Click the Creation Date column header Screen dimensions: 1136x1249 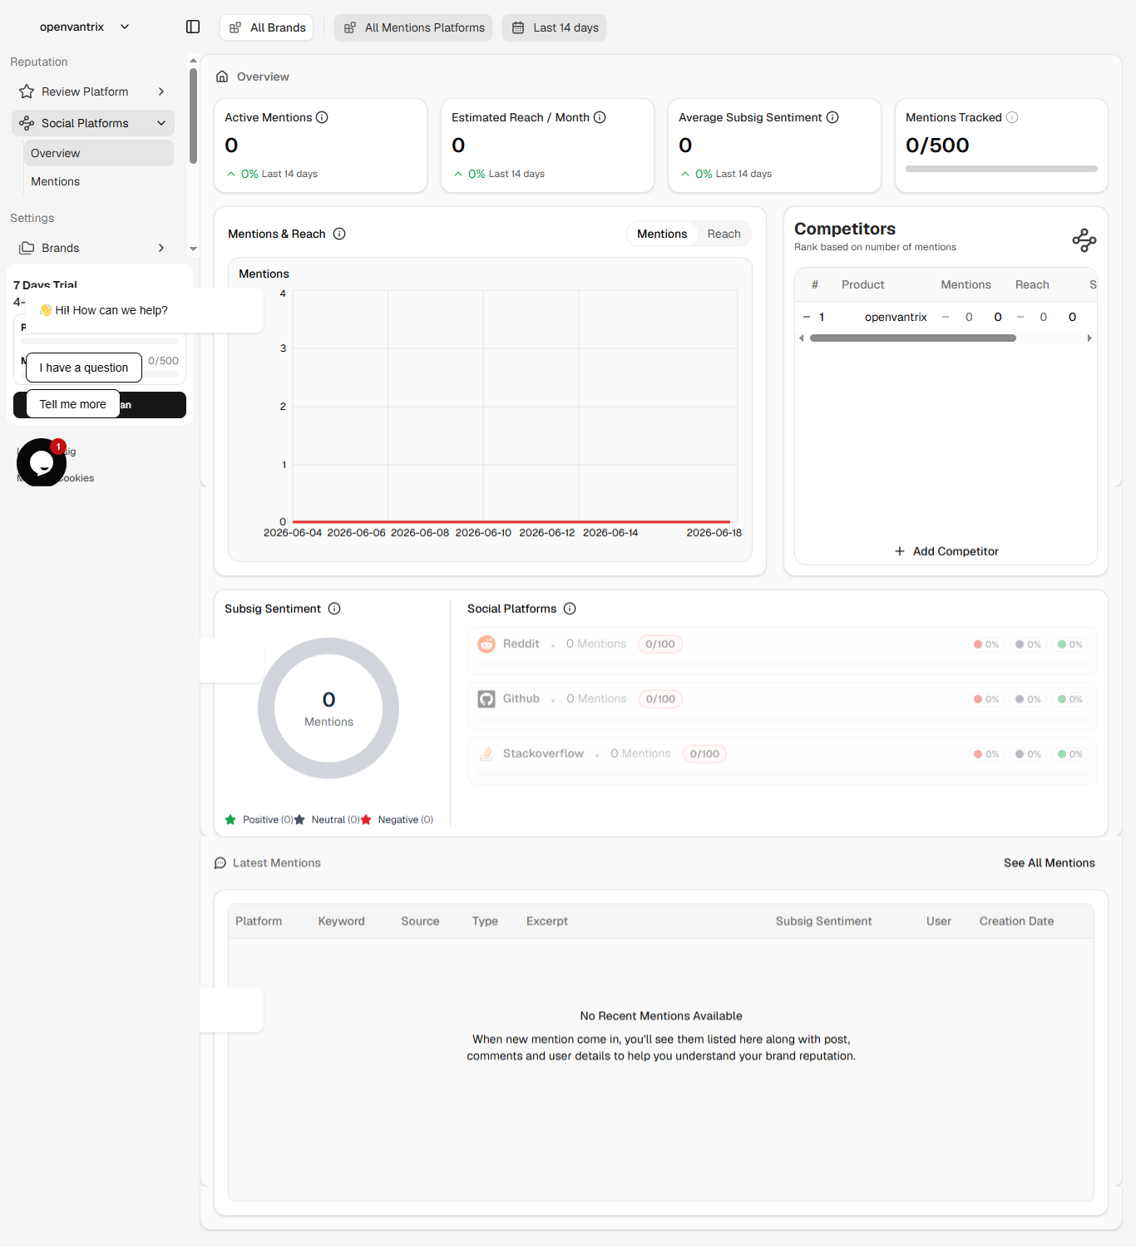[x=1016, y=921]
